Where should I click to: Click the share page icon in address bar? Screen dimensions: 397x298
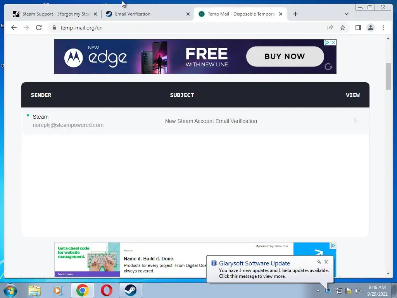point(330,28)
